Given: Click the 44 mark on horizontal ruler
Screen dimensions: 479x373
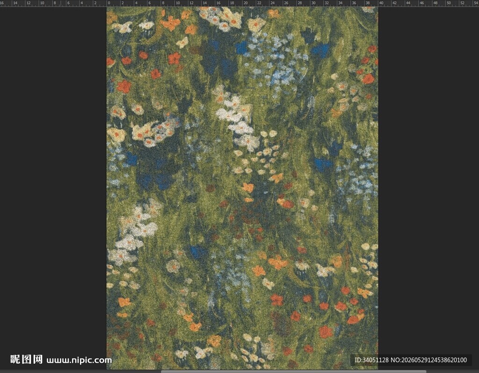Looking at the screenshot, I should [408, 3].
